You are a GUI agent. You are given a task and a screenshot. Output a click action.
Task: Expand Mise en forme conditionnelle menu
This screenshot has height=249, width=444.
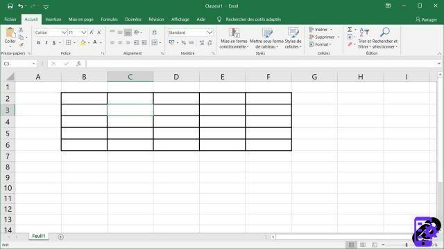pyautogui.click(x=234, y=38)
